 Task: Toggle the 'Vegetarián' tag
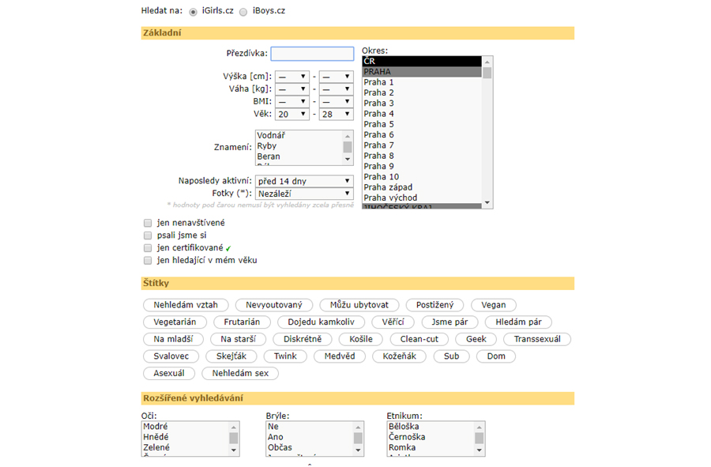[175, 322]
